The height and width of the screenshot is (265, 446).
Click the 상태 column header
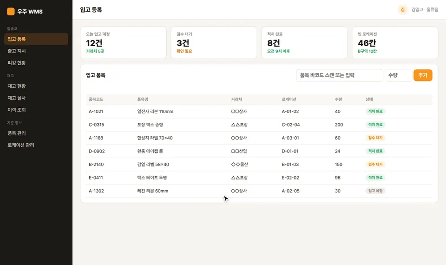pyautogui.click(x=369, y=99)
